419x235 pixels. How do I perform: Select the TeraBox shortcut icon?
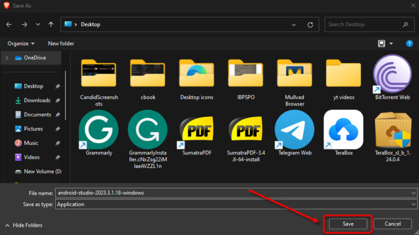pos(343,129)
